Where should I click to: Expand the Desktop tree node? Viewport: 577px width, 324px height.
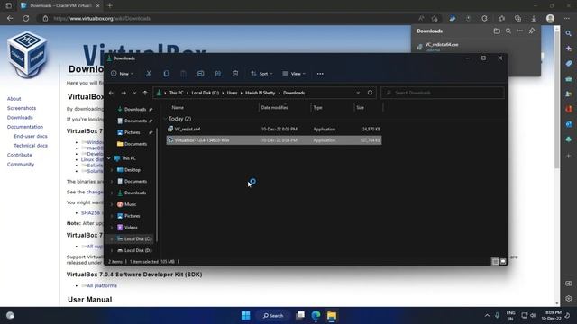click(112, 170)
